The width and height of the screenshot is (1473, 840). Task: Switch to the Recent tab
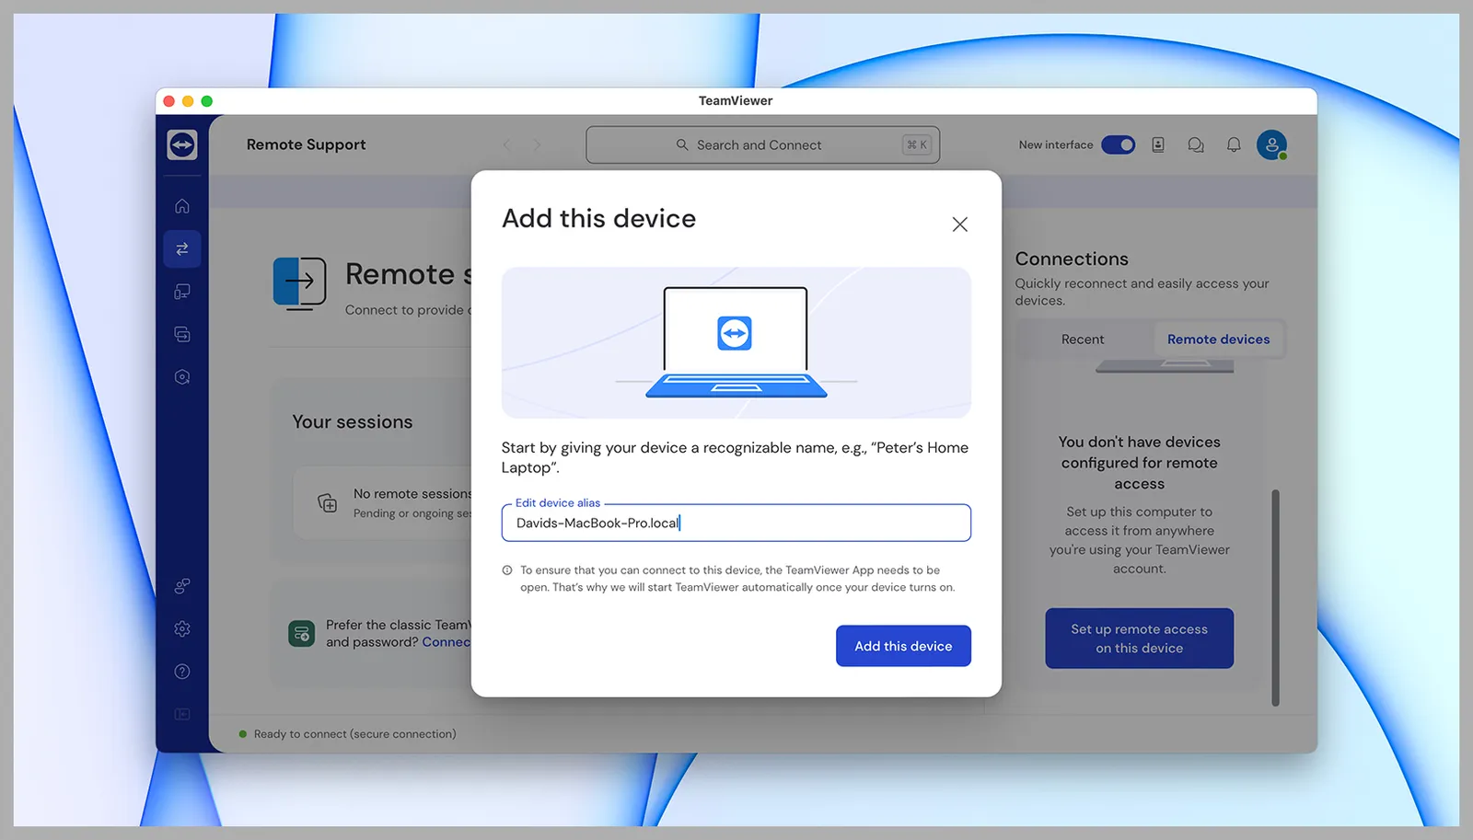pyautogui.click(x=1083, y=339)
